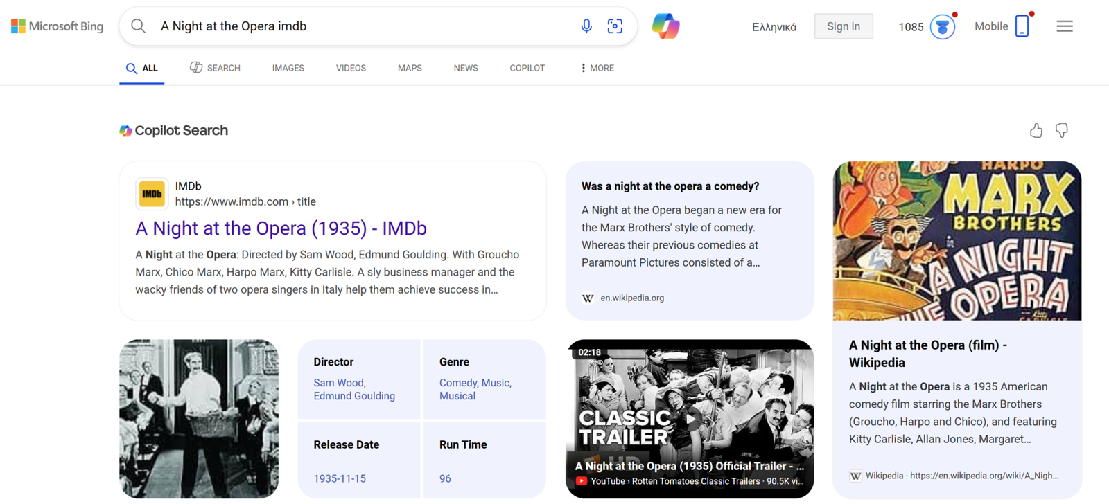Switch language to Ελληνικά

click(x=774, y=27)
